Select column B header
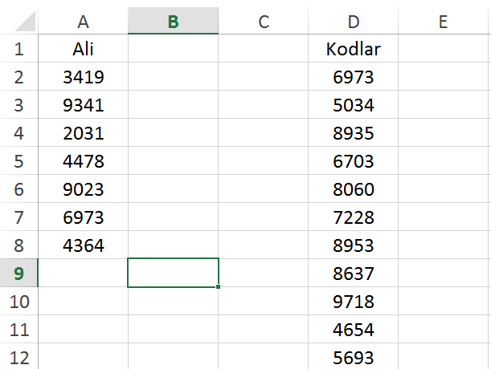The height and width of the screenshot is (369, 491). [x=173, y=22]
